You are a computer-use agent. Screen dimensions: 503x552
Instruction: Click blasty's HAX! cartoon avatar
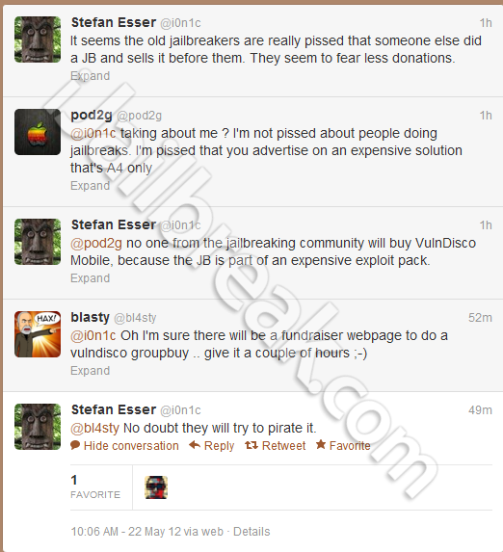tap(38, 334)
